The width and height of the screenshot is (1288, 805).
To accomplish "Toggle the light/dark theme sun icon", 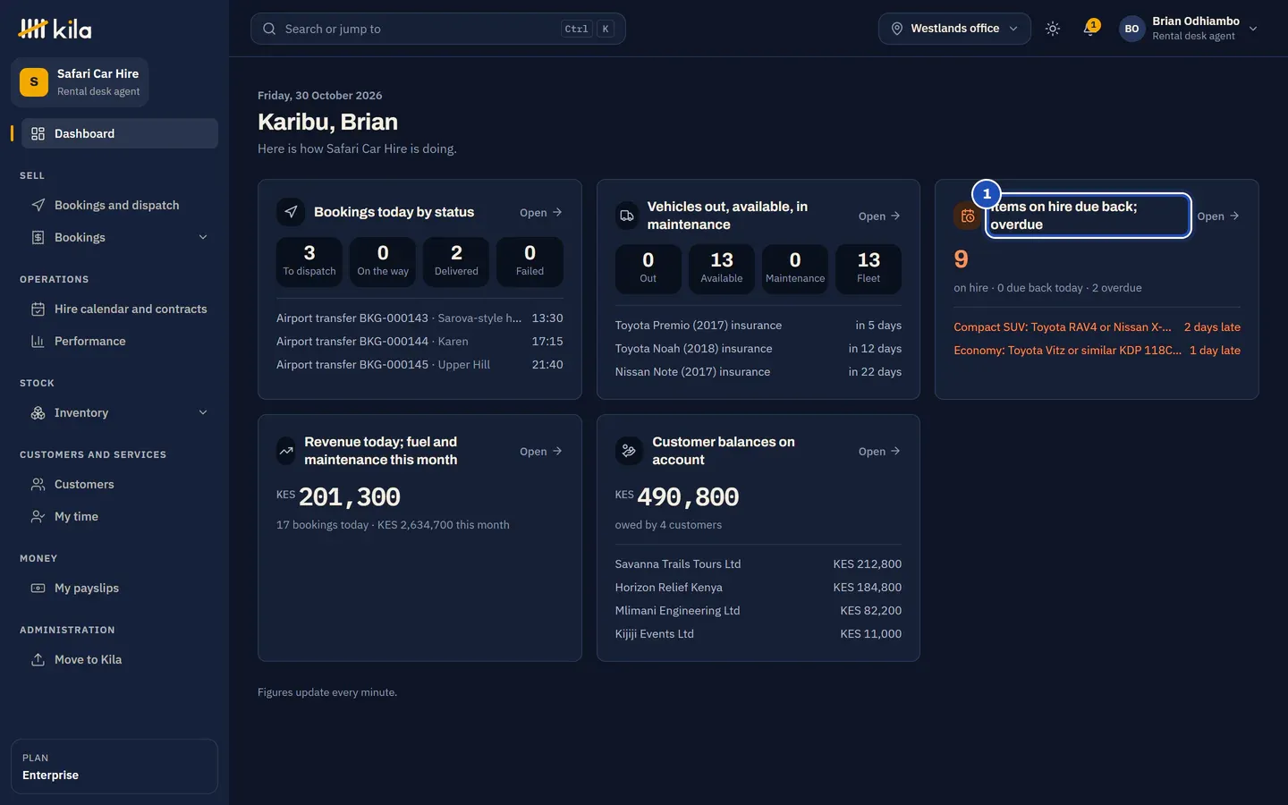I will (x=1053, y=29).
